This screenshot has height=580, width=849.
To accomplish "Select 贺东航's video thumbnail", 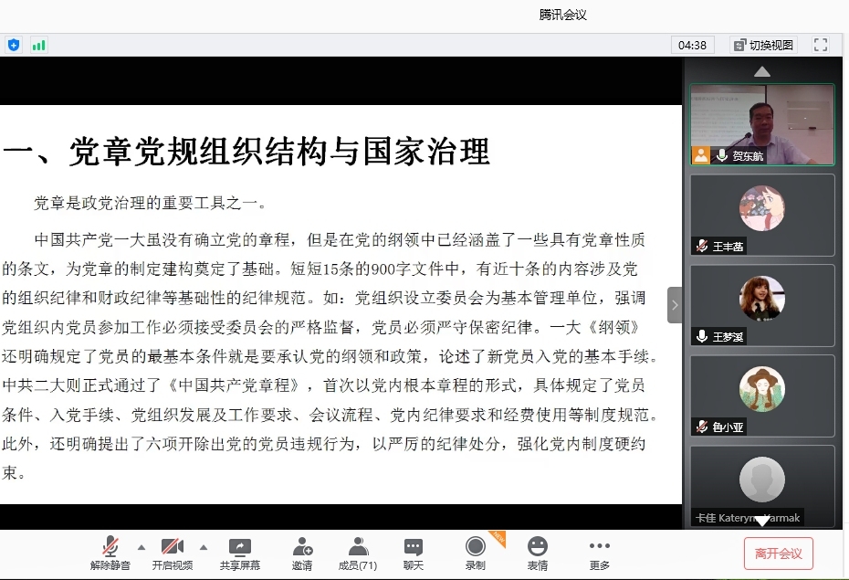I will click(x=762, y=124).
